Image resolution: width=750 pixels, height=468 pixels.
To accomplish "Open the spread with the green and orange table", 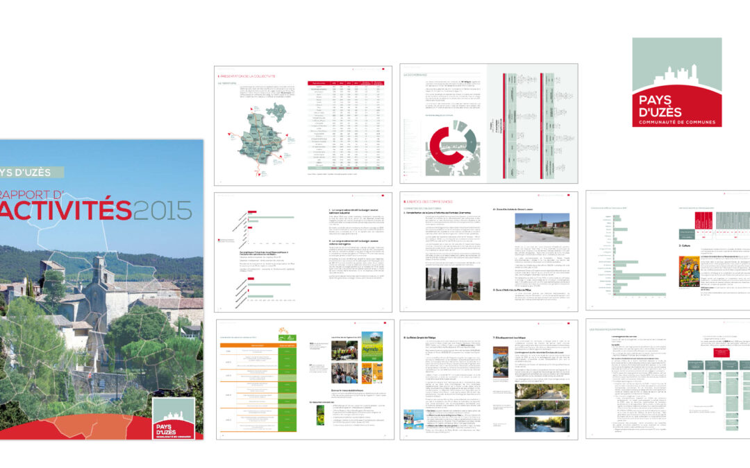I will [305, 380].
